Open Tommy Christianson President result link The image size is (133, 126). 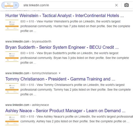pyautogui.click(x=60, y=79)
